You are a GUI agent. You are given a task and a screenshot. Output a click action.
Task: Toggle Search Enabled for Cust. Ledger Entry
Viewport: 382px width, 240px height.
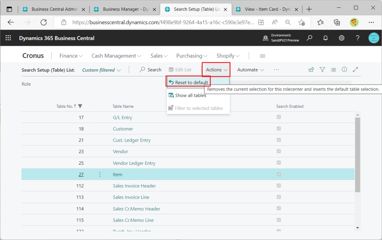279,140
